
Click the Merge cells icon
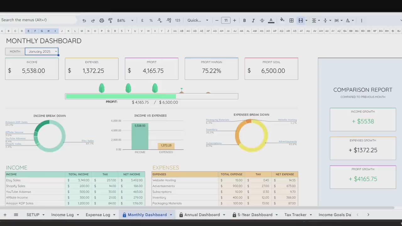click(x=301, y=20)
